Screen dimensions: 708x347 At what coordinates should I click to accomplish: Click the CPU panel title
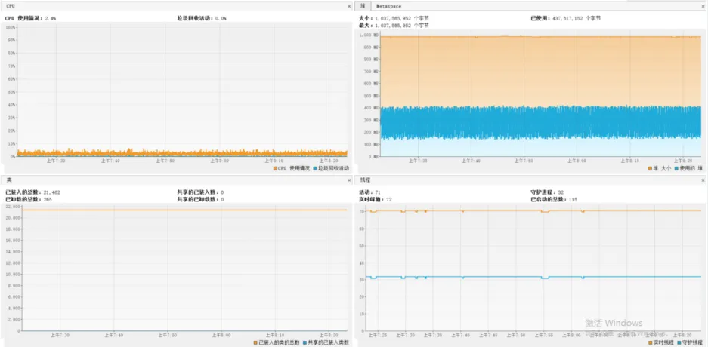pos(10,6)
